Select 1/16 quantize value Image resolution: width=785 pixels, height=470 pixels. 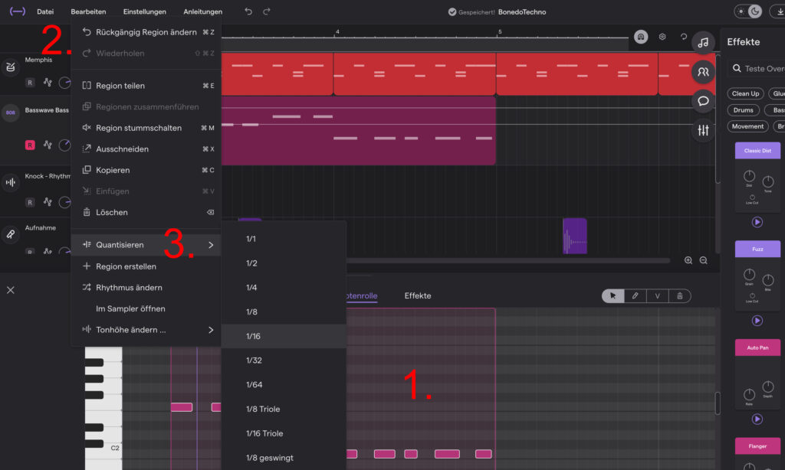(284, 336)
